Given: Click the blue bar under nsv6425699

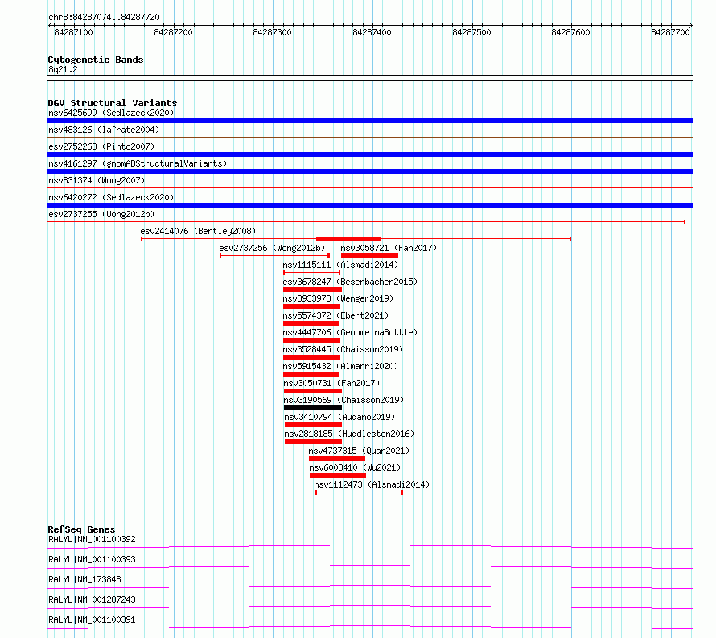Looking at the screenshot, I should (370, 121).
